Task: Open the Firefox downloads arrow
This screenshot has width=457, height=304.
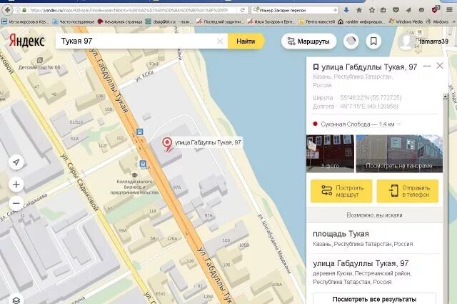Action: 346,10
